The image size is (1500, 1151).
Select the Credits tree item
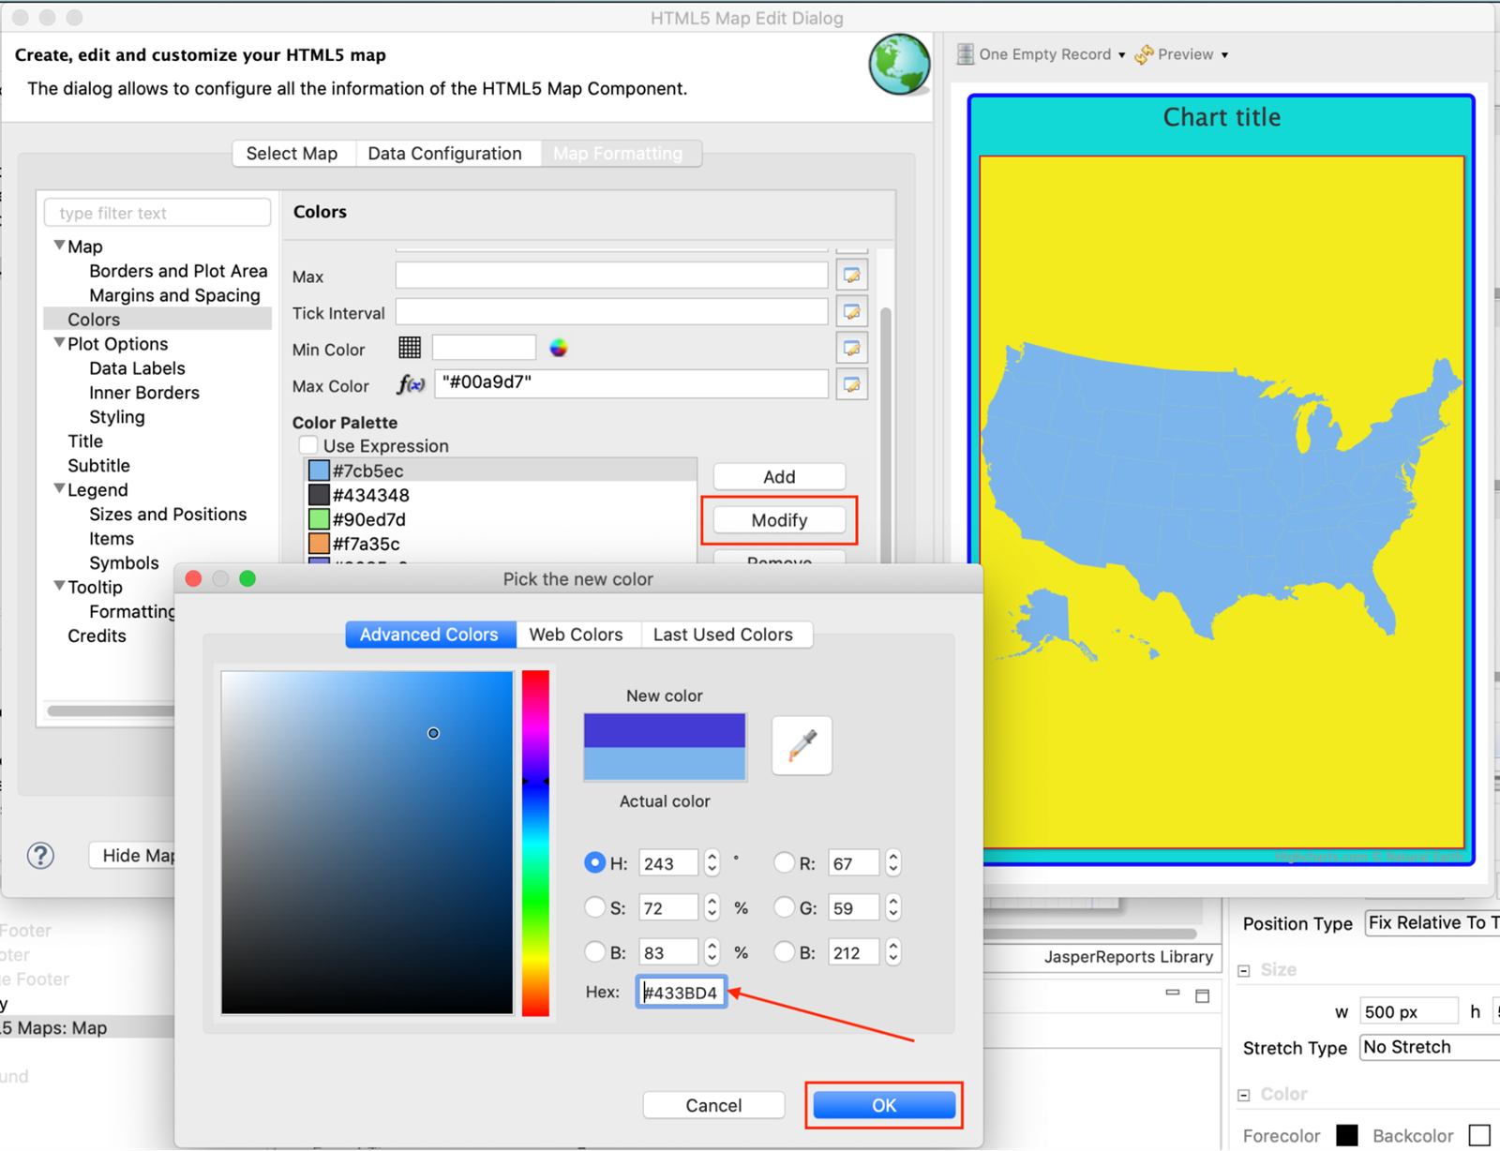point(97,635)
